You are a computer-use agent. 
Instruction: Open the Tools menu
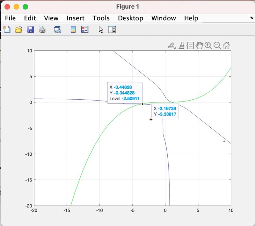coord(101,18)
